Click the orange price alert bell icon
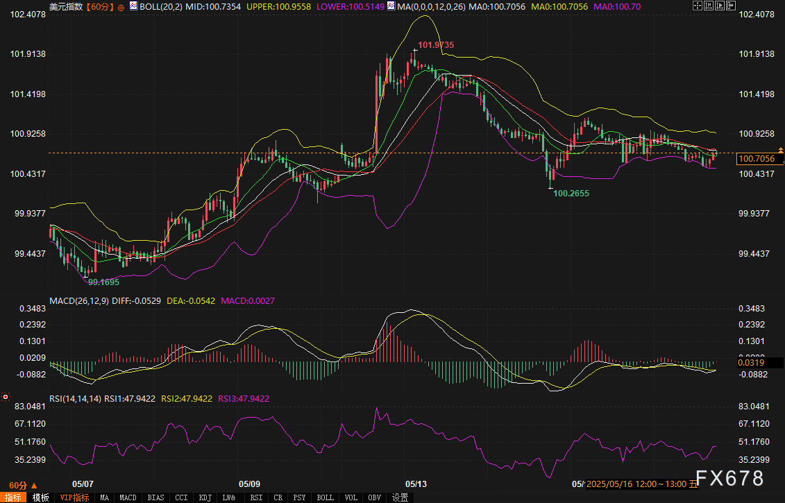The image size is (785, 503). coord(781,150)
